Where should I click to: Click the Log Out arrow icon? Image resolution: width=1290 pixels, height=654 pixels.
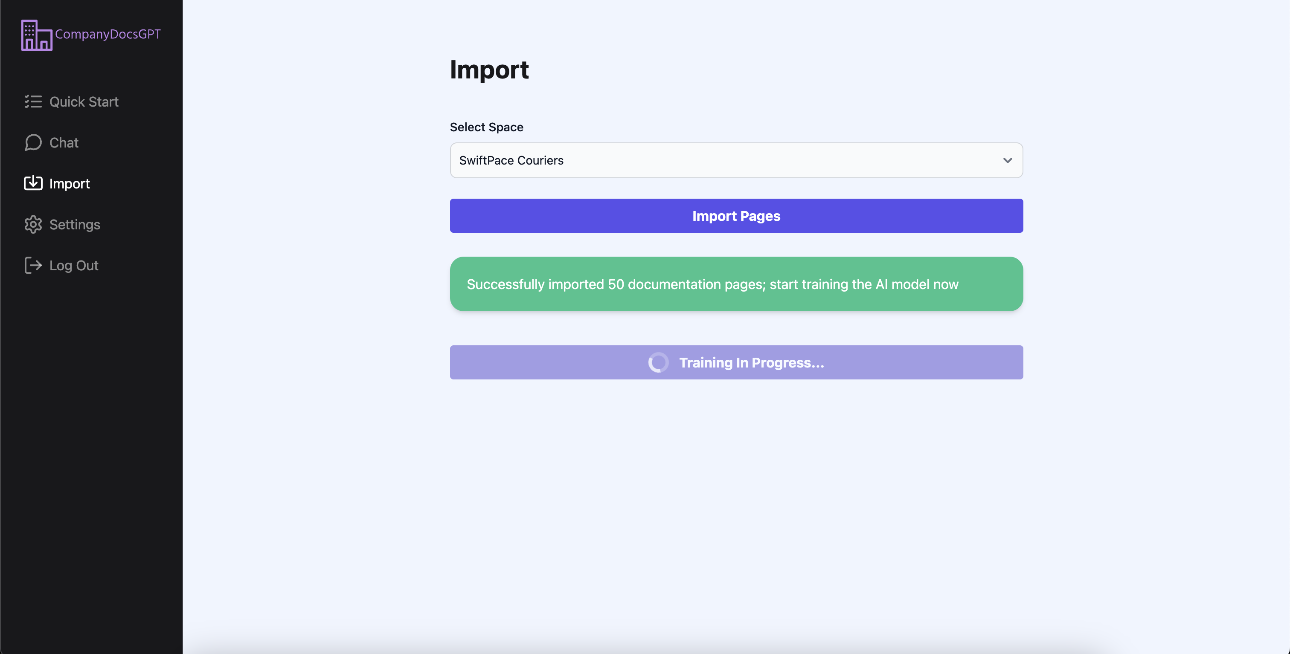33,265
